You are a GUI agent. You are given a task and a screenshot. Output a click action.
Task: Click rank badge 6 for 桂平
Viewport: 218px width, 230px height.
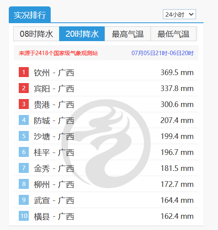pos(24,152)
